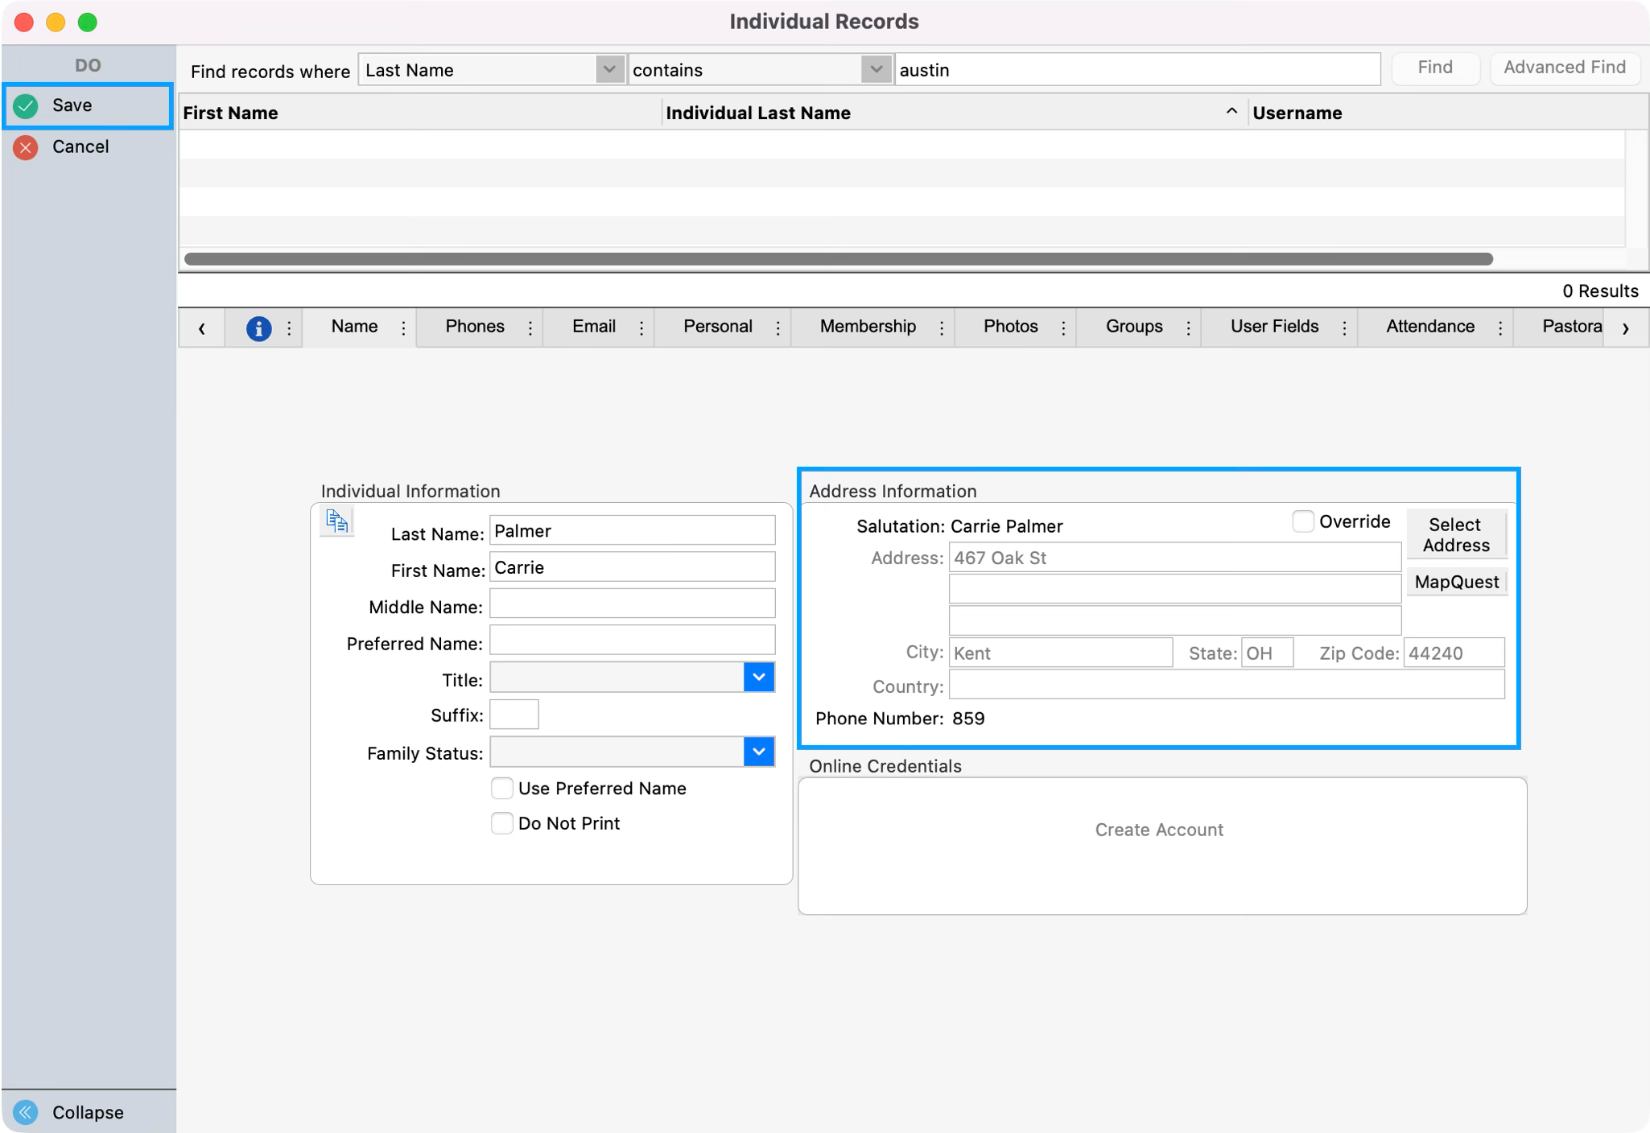This screenshot has width=1650, height=1133.
Task: Click the empty Middle Name field
Action: pos(632,604)
